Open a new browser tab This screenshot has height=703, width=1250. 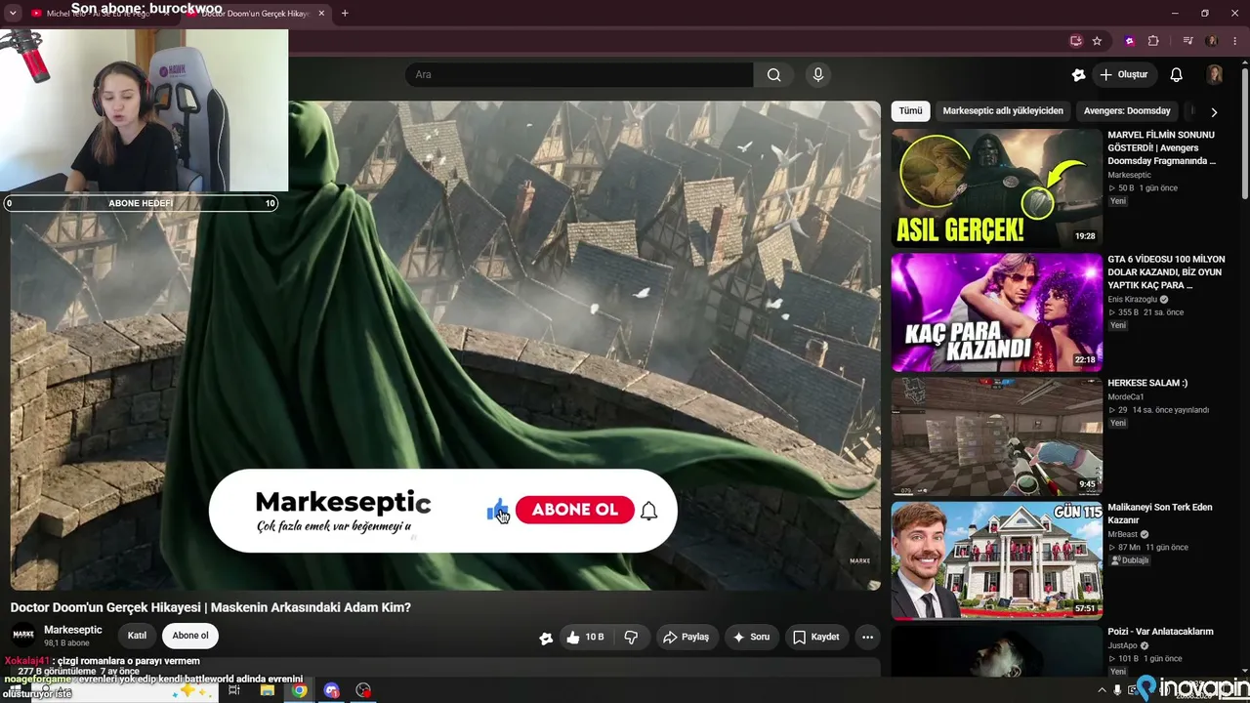pos(345,14)
